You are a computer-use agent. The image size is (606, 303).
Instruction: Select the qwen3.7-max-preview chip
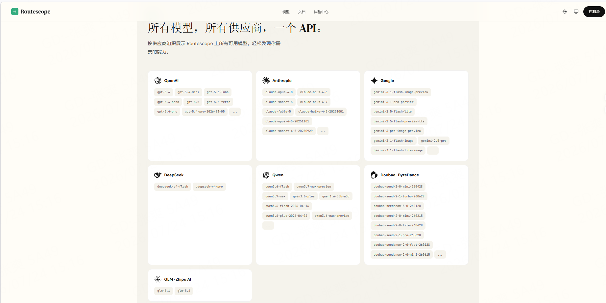point(314,187)
